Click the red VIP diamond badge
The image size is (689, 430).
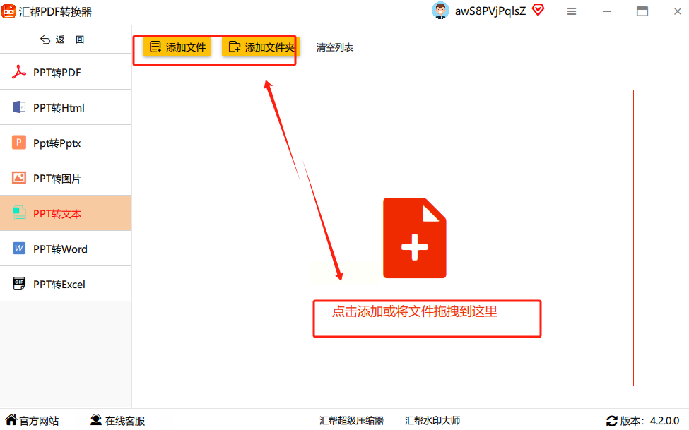pos(538,10)
